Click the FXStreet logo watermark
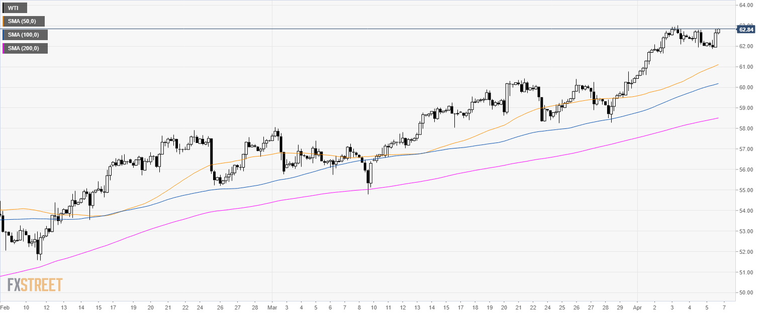 click(x=35, y=284)
